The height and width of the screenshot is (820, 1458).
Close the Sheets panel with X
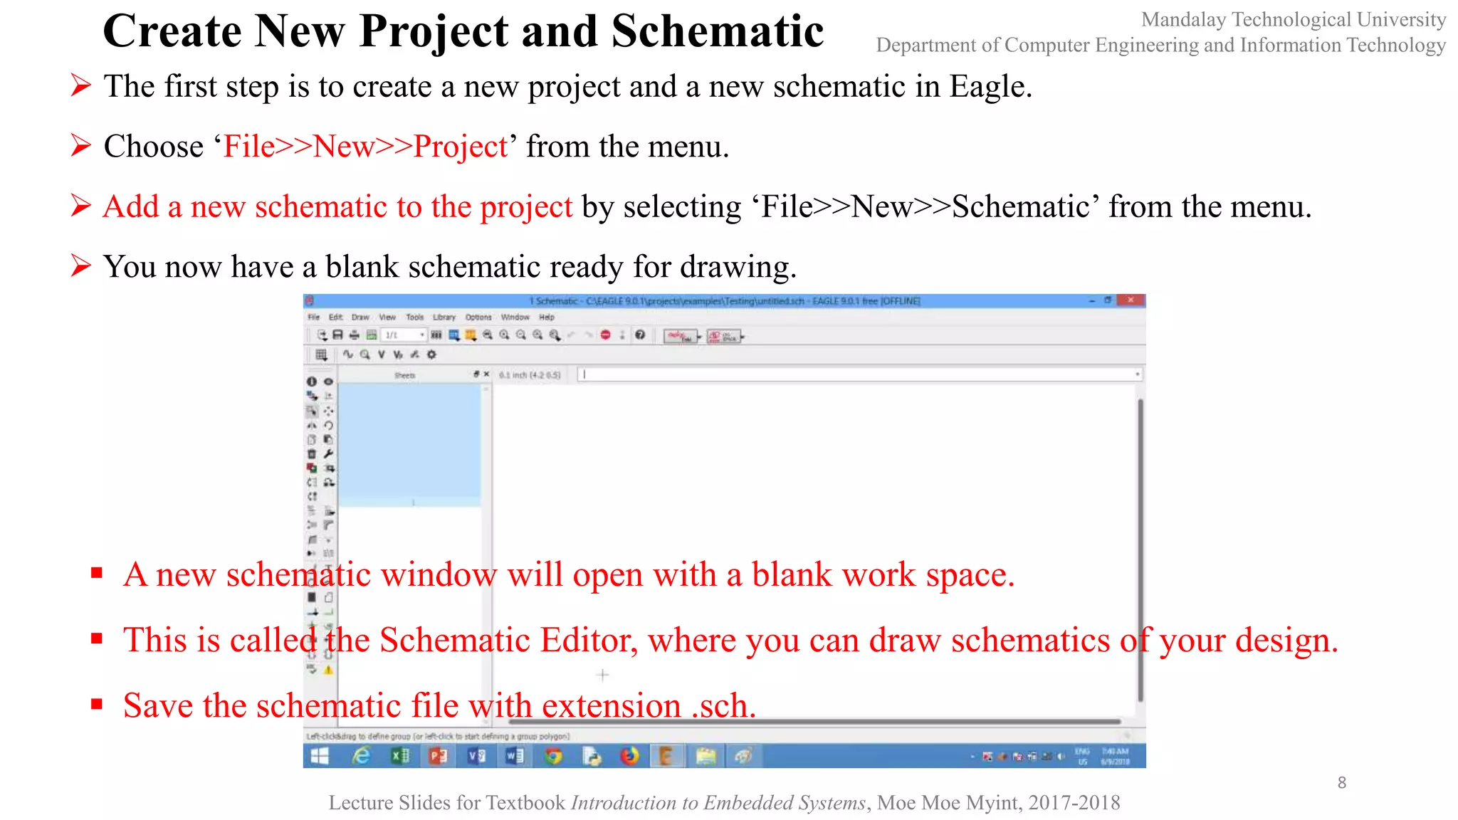(487, 374)
